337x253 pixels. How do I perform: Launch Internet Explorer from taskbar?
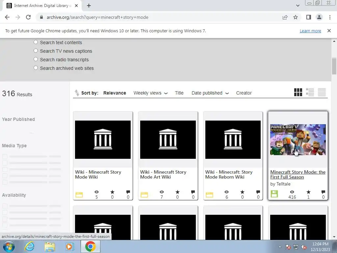point(29,246)
